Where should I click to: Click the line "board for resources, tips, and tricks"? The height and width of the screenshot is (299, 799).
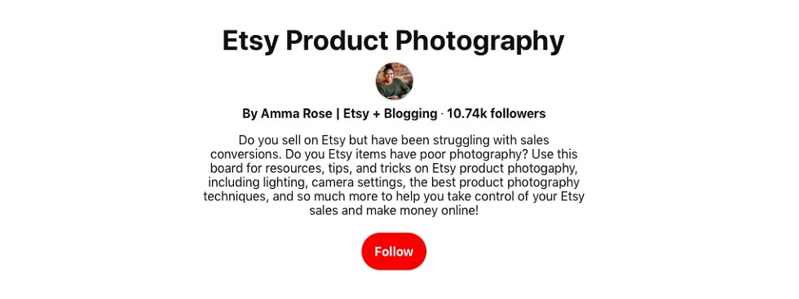tap(393, 168)
